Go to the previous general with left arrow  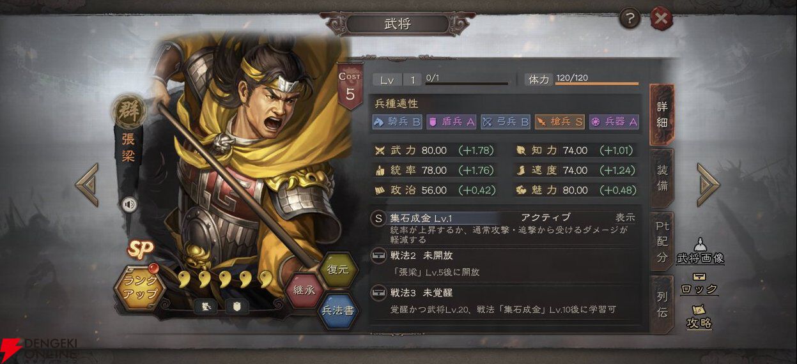click(86, 185)
